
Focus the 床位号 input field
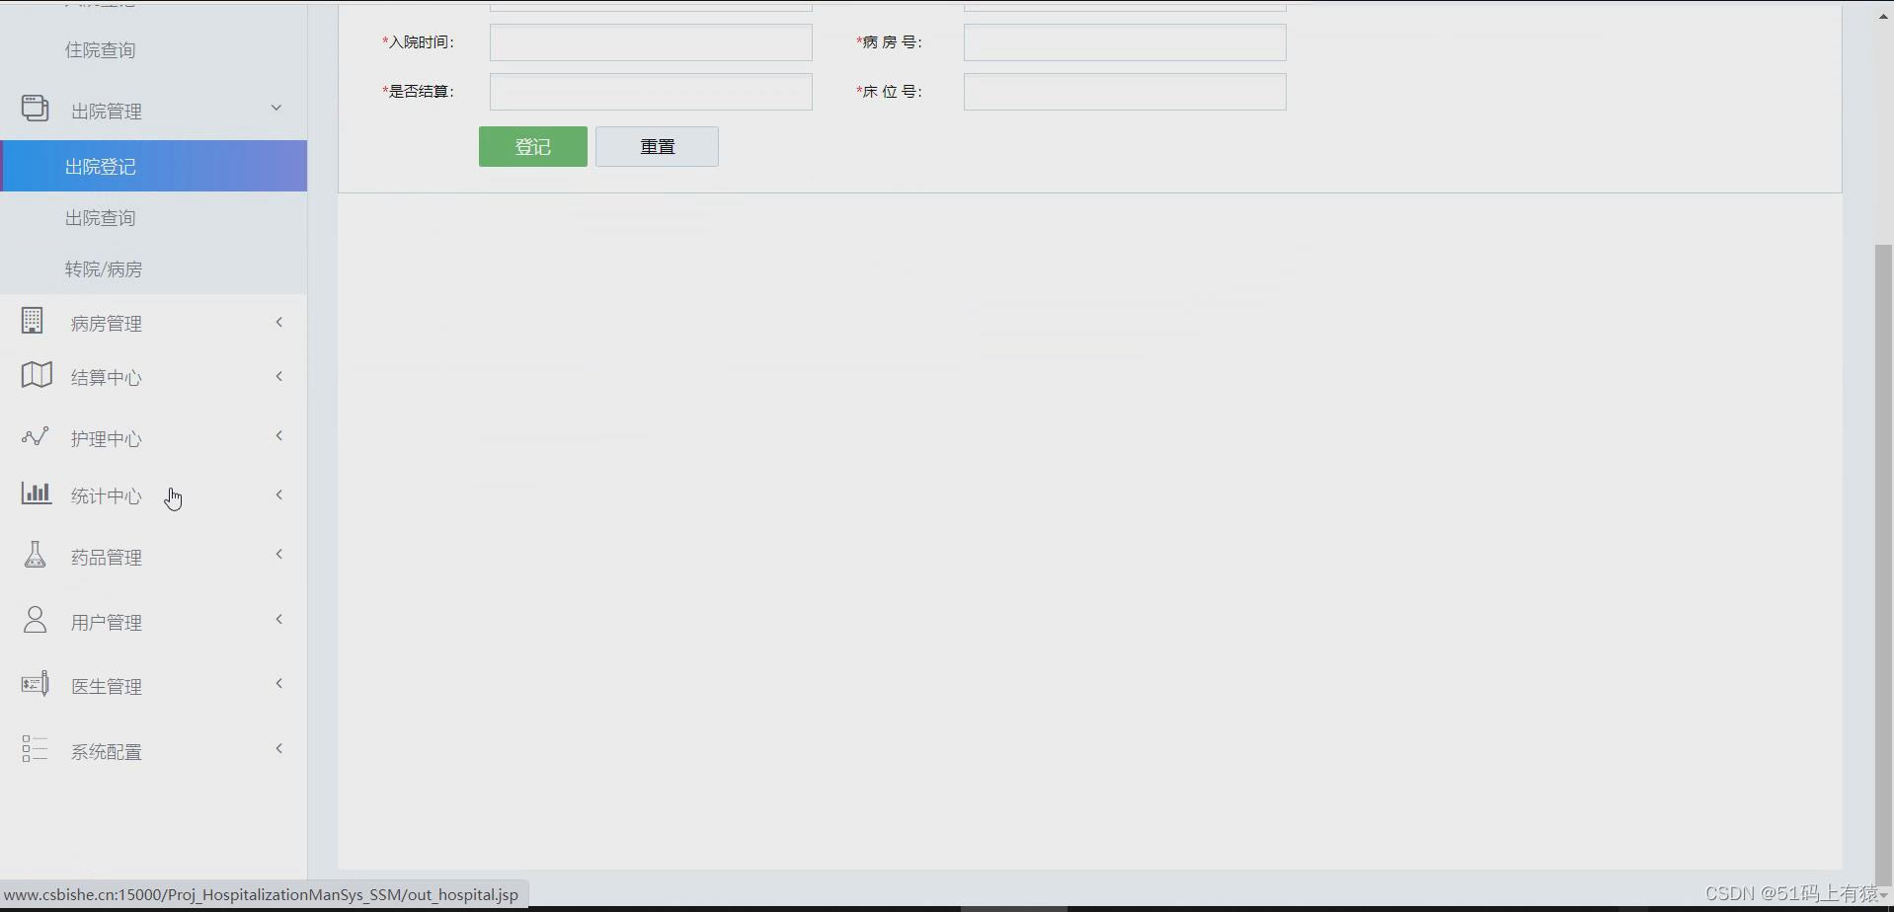[x=1125, y=92]
